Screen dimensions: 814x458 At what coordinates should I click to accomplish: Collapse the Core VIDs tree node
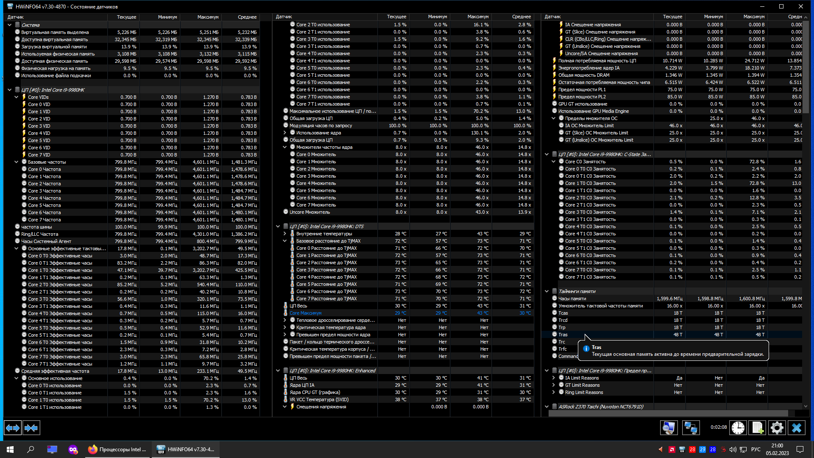point(16,97)
